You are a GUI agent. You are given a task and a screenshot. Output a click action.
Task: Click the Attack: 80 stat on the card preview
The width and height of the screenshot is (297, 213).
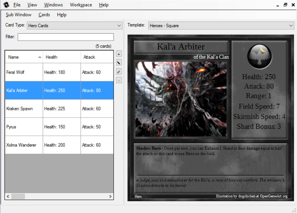point(259,86)
